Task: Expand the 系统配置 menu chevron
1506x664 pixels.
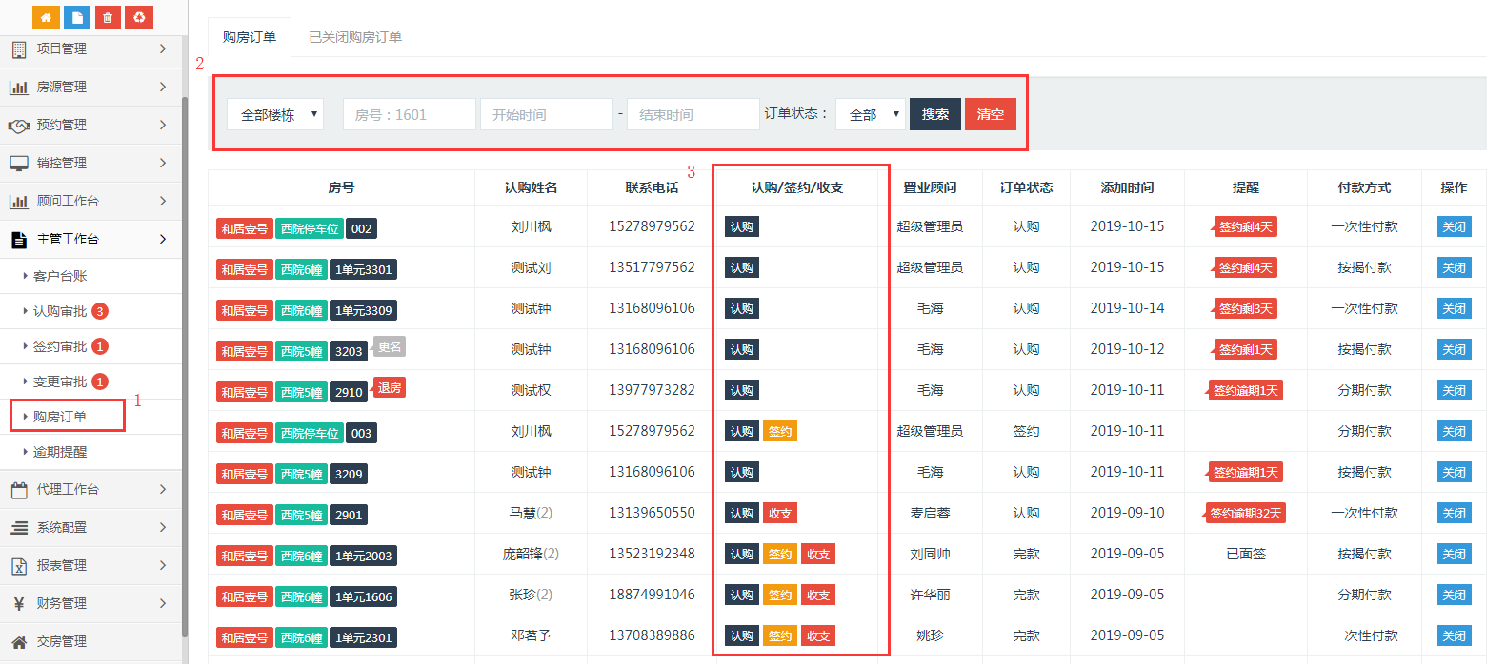Action: coord(163,527)
